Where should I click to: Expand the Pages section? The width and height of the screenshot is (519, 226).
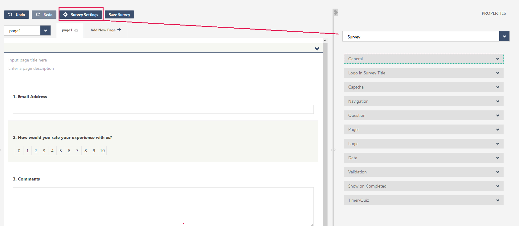click(x=424, y=129)
